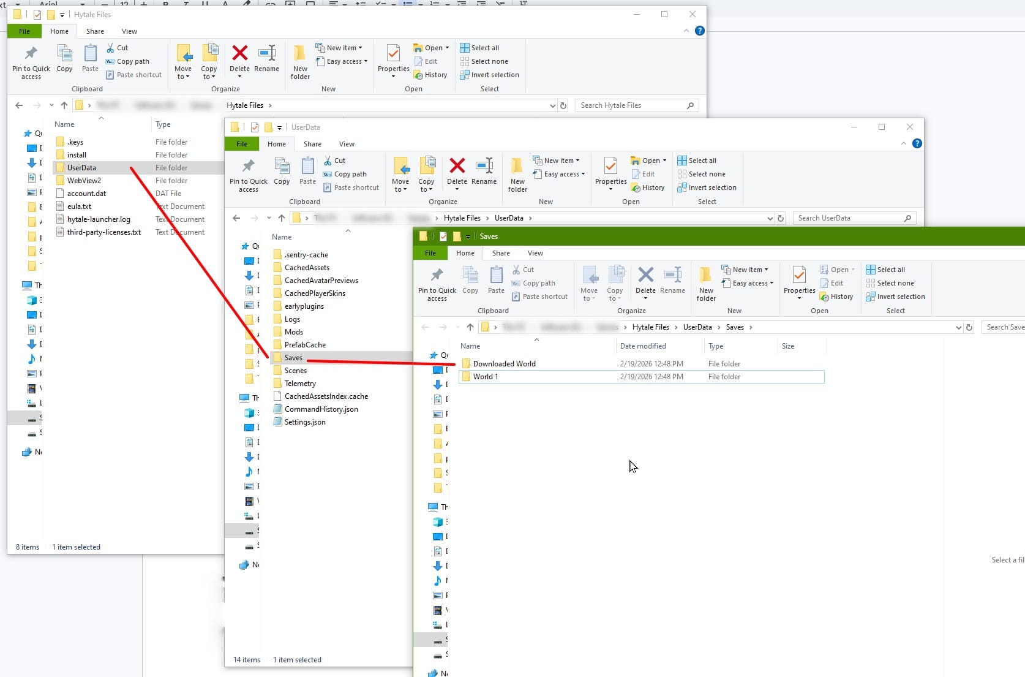The width and height of the screenshot is (1025, 677).
Task: Click Copy icon in Hytale Files ribbon
Action: (x=64, y=59)
